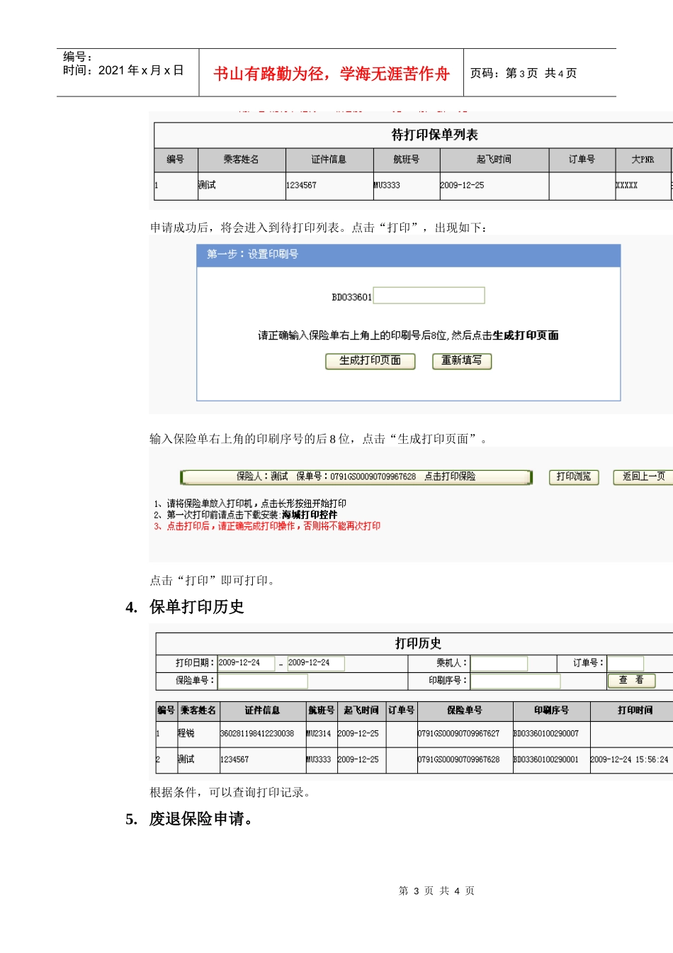Screen dimensions: 673x953
Task: Click 打印时间 column header in history table
Action: tap(635, 710)
